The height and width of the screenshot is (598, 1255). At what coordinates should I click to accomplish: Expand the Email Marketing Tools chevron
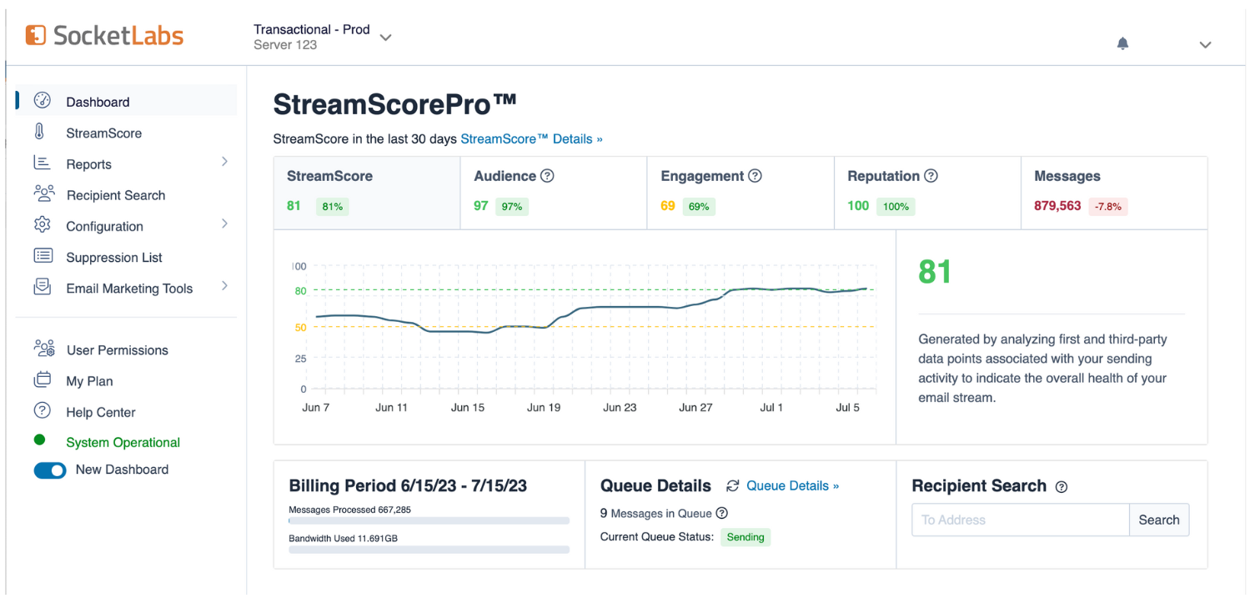(x=224, y=286)
